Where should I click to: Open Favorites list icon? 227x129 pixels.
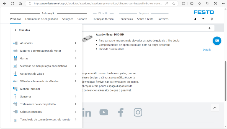[x=200, y=4]
